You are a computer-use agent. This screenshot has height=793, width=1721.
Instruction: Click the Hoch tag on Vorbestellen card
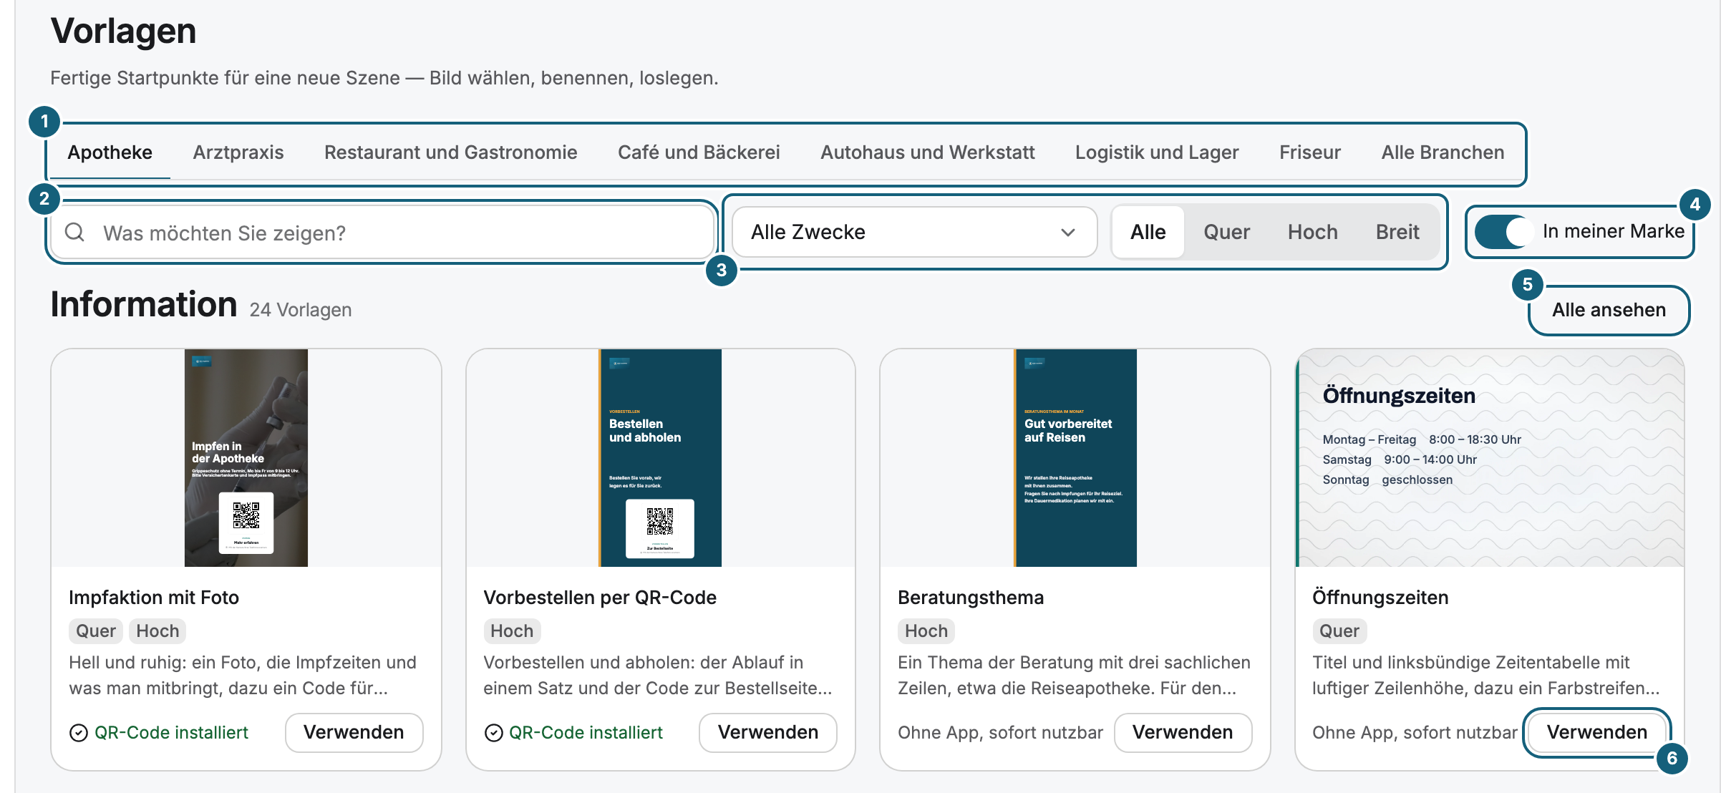point(512,631)
